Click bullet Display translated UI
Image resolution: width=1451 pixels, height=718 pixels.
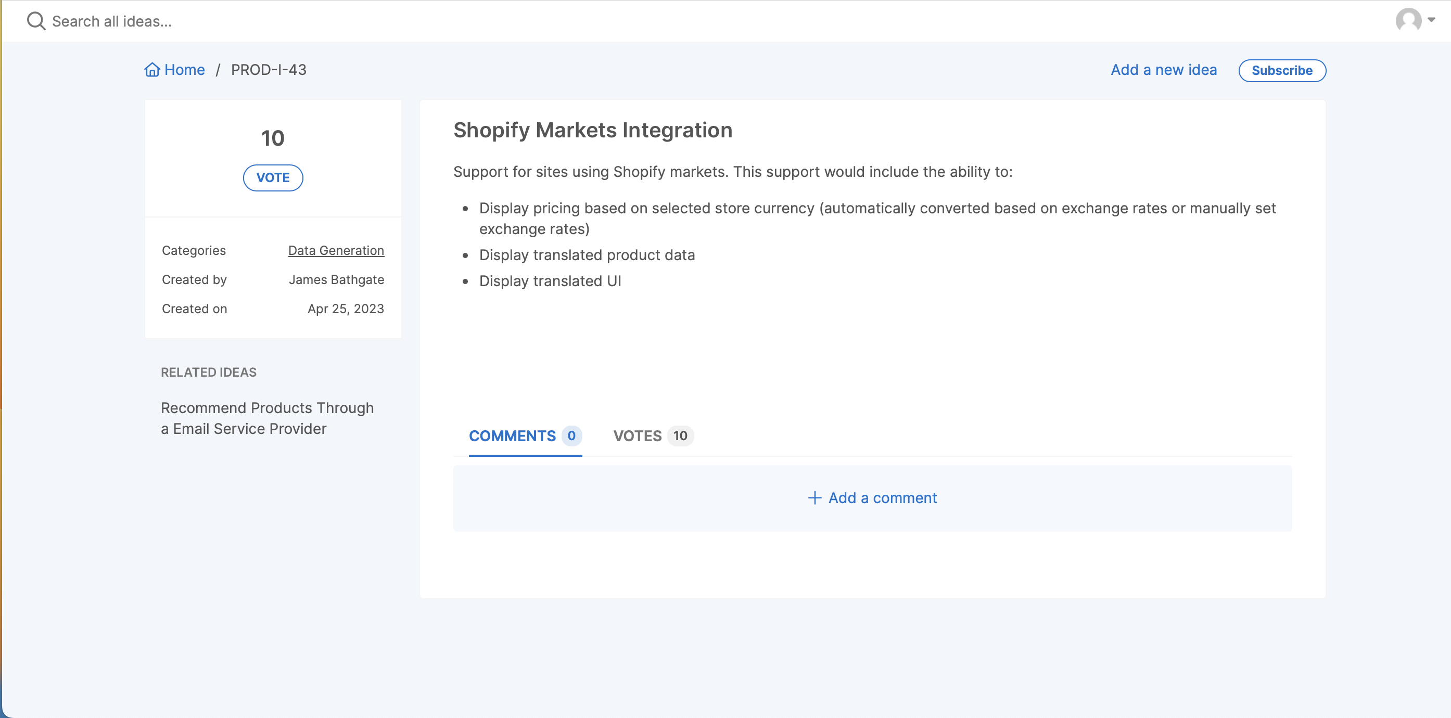tap(550, 281)
